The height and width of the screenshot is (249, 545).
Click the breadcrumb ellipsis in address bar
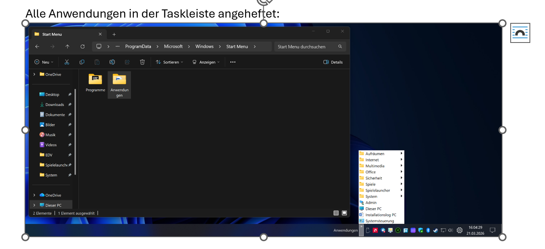coord(118,47)
